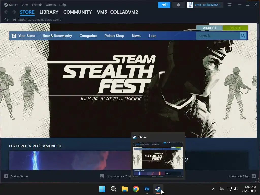Image resolution: width=260 pixels, height=195 pixels.
Task: Open the network tray icon
Action: point(230,189)
